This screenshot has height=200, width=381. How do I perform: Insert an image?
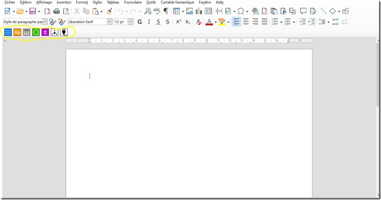point(190,11)
